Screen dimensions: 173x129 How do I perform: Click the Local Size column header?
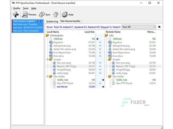tap(90, 32)
